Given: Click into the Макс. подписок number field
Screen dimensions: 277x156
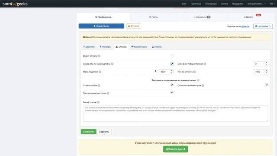Looking at the screenshot, I should pos(164,72).
